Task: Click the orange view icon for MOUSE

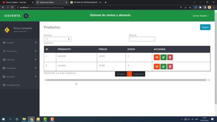Action: coord(157,57)
